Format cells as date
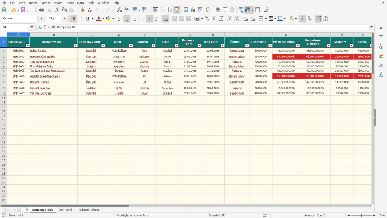Image resolution: width=387 pixels, height=218 pixels. pos(221,19)
